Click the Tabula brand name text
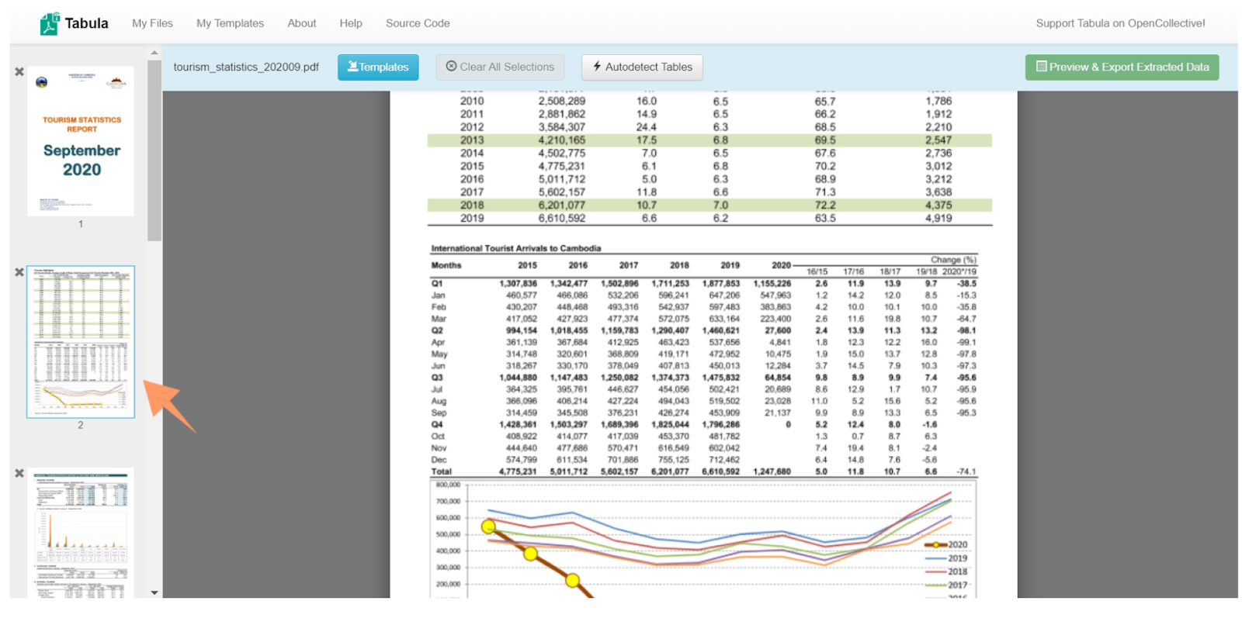1242x625 pixels. 86,23
